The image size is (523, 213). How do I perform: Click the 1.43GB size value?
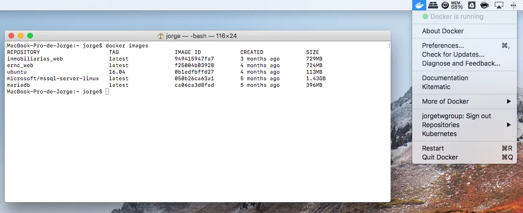[316, 79]
